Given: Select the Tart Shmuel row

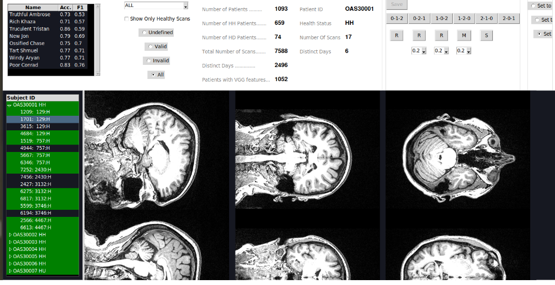Looking at the screenshot, I should pos(48,51).
